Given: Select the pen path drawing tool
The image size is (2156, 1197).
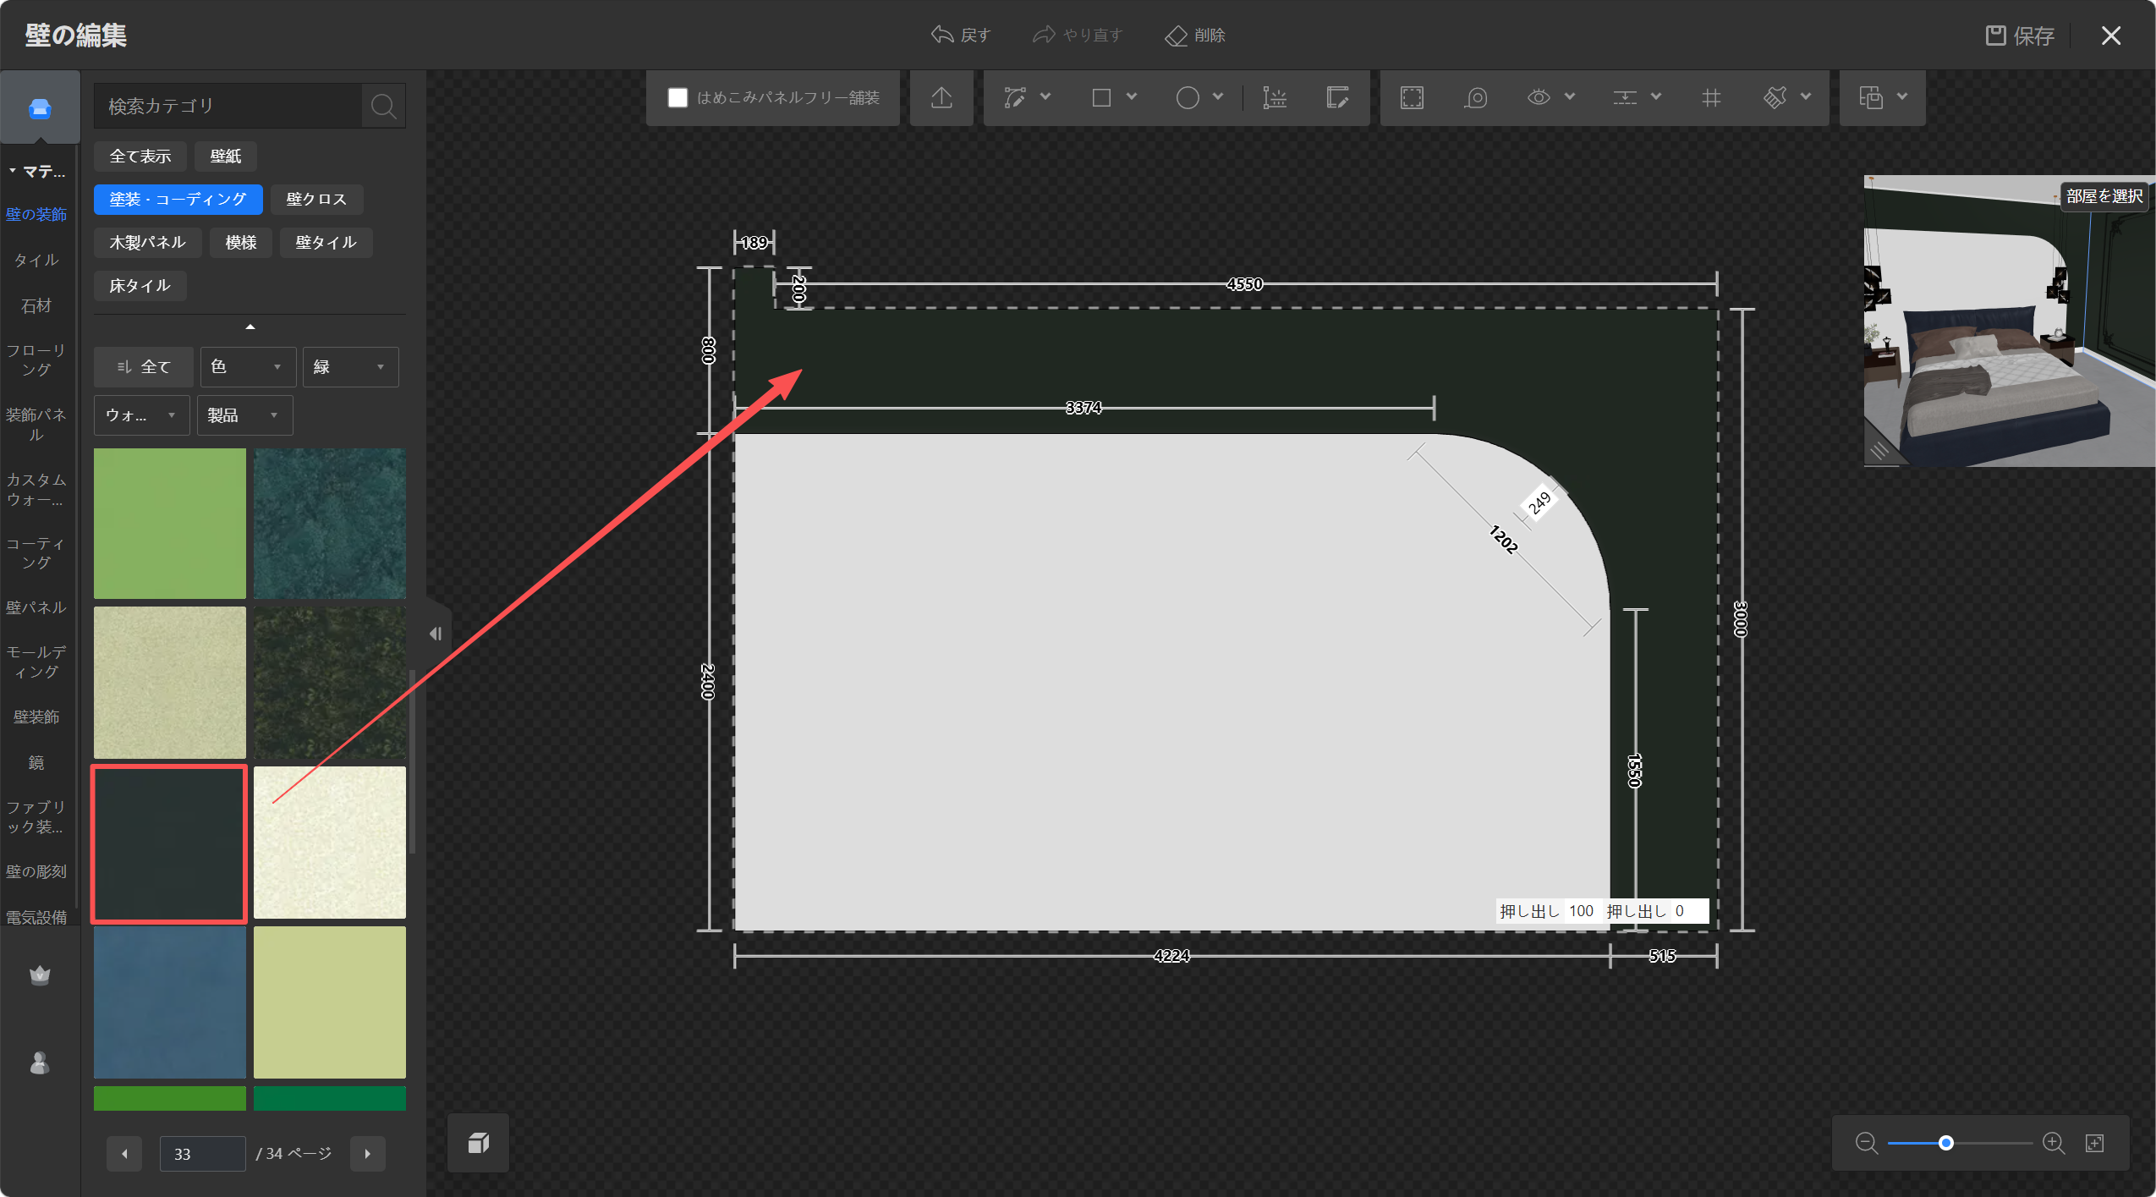Looking at the screenshot, I should tap(1014, 98).
